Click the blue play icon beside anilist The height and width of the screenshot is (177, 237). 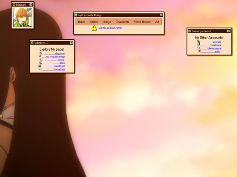tap(199, 51)
